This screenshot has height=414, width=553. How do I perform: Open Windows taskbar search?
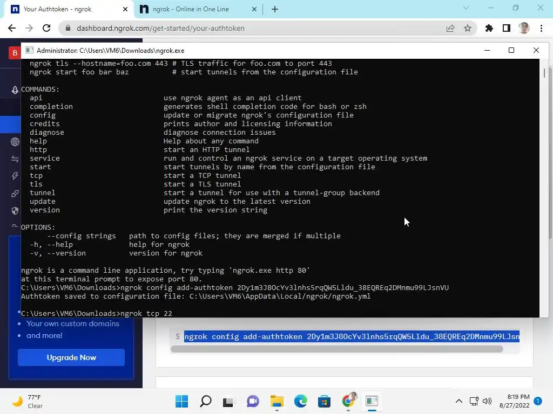206,401
